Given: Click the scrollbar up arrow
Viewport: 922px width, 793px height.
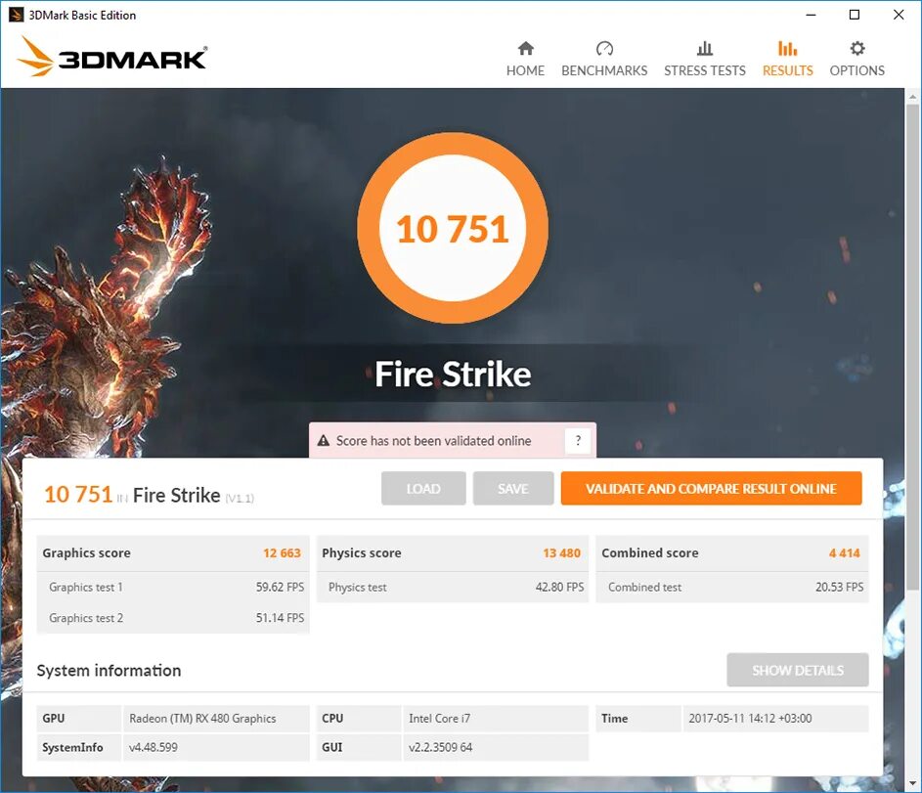Looking at the screenshot, I should pyautogui.click(x=912, y=96).
